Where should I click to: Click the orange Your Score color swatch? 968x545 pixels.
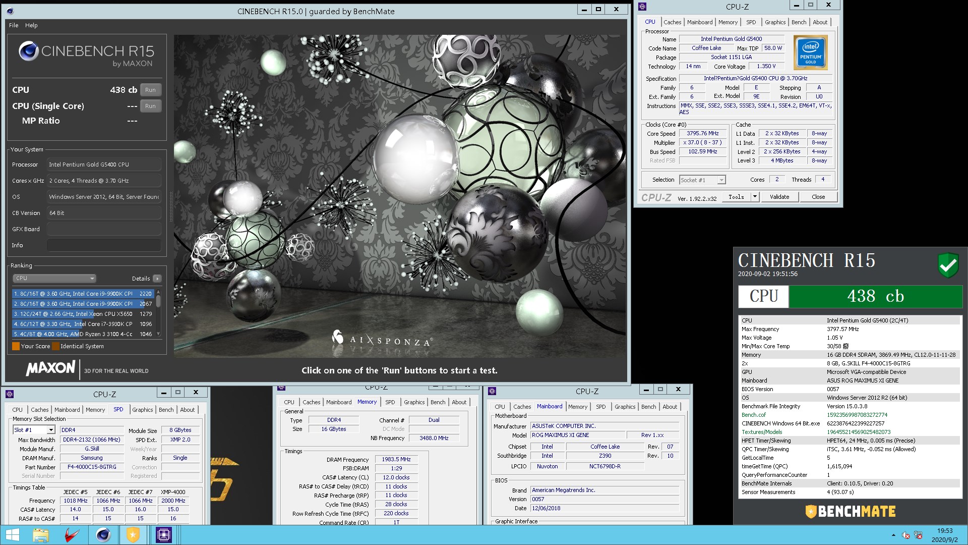[x=16, y=346]
